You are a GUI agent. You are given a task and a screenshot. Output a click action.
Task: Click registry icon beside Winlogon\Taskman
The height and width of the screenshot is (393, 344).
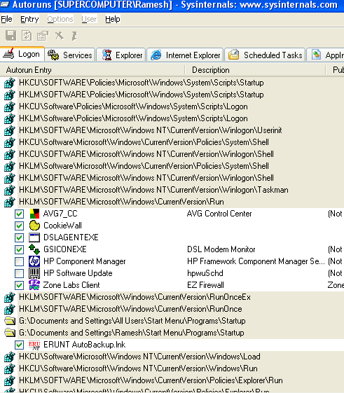[x=10, y=190]
